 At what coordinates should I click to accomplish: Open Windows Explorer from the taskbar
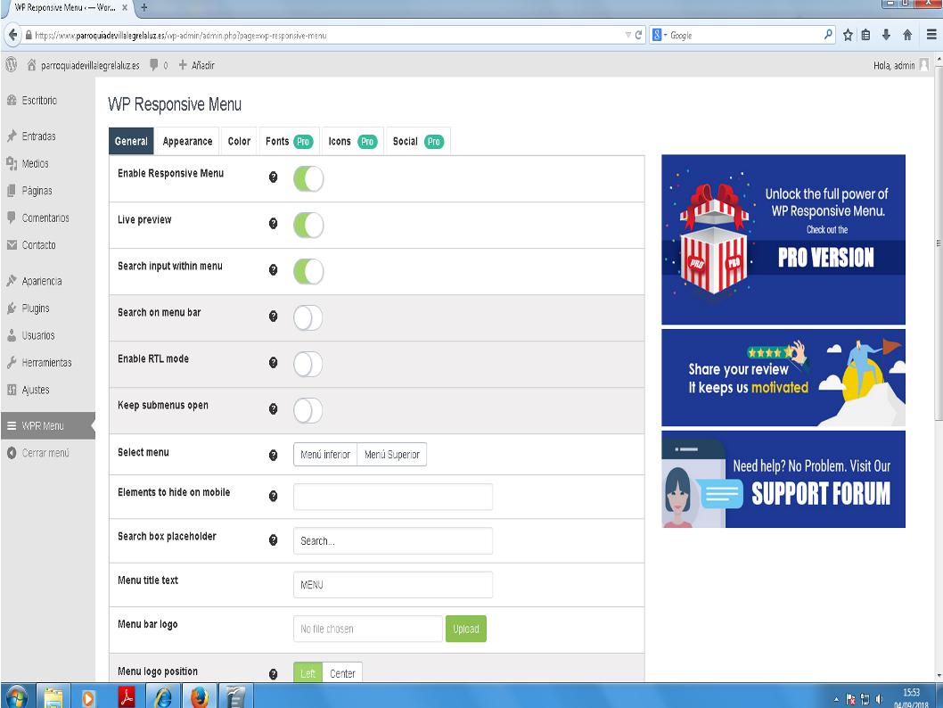[53, 697]
